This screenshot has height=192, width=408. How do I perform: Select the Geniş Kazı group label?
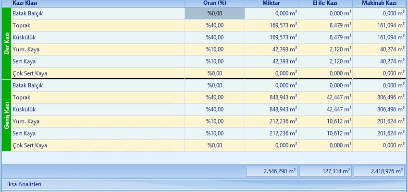(x=6, y=115)
